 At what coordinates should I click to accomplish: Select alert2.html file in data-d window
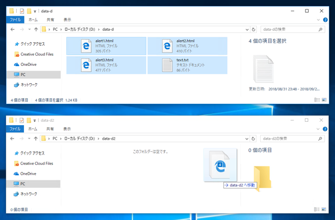pyautogui.click(x=187, y=46)
